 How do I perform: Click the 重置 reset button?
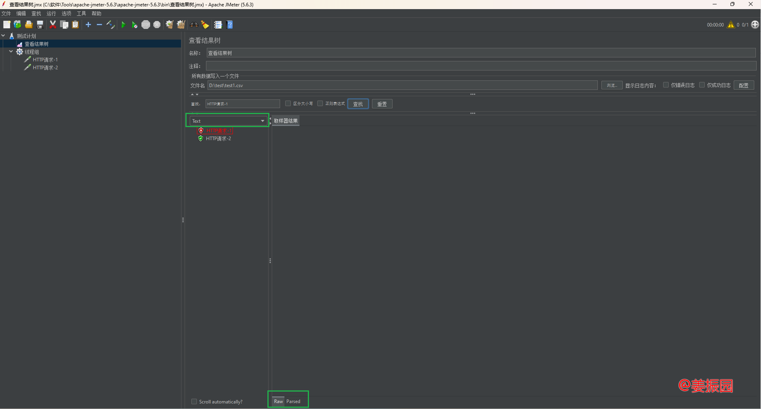[x=382, y=104]
